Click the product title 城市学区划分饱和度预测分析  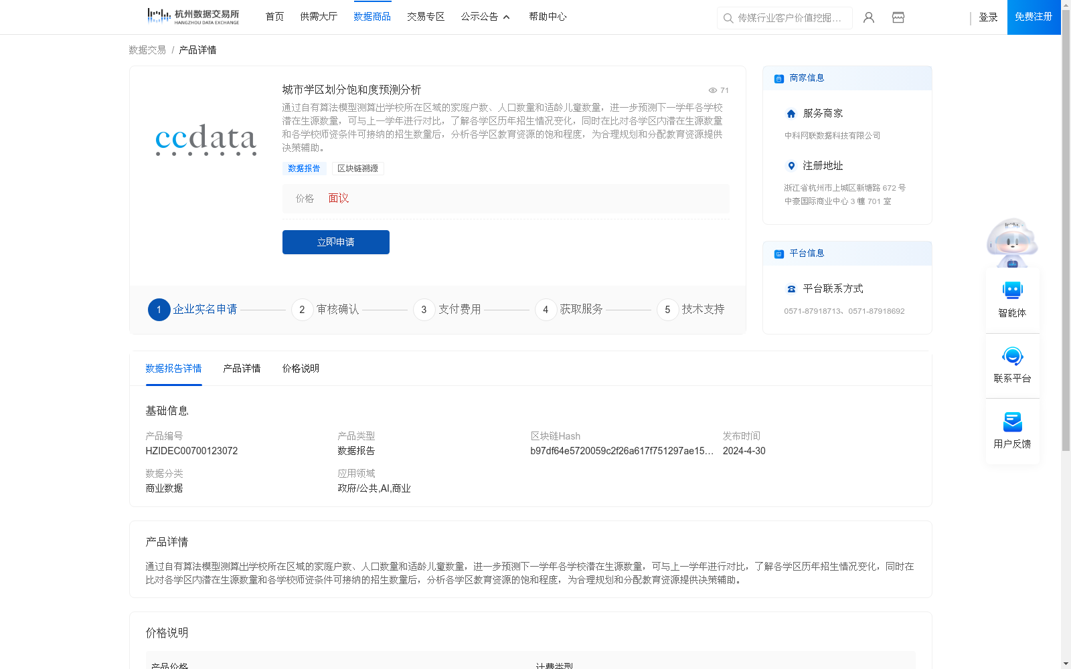[351, 90]
